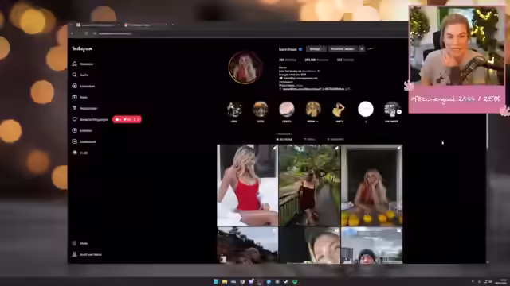
Task: Open the posts count
Action: click(288, 60)
